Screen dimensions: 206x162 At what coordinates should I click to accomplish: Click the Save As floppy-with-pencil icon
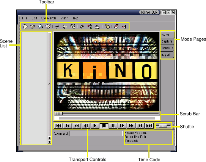click(48, 27)
